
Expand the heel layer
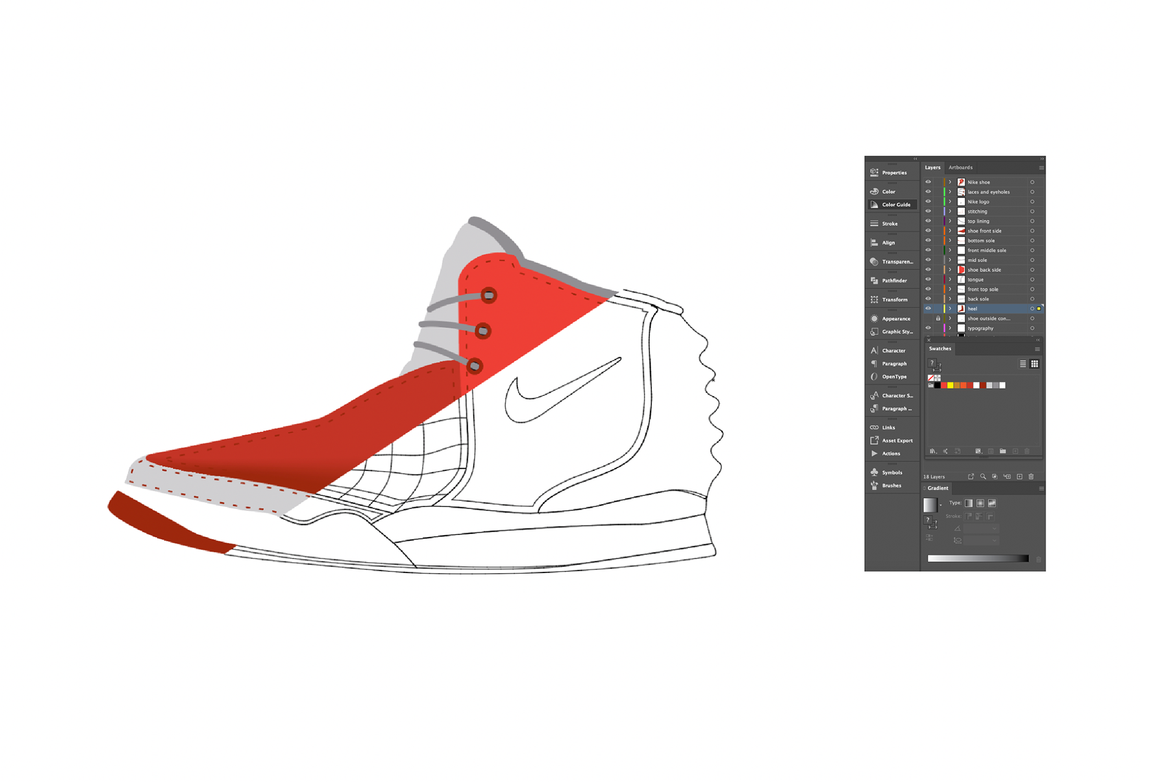click(950, 309)
